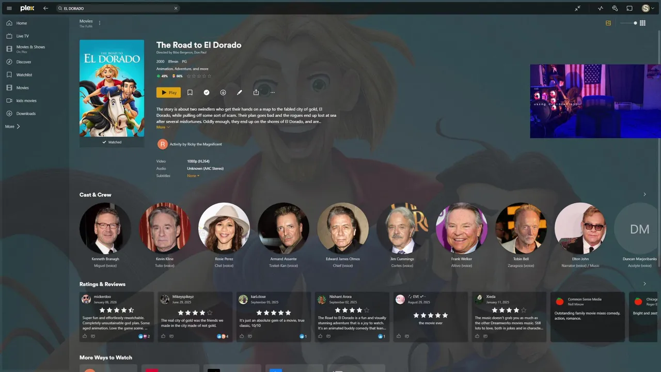Comment on mickerdoo's review
This screenshot has width=661, height=372.
click(x=93, y=336)
